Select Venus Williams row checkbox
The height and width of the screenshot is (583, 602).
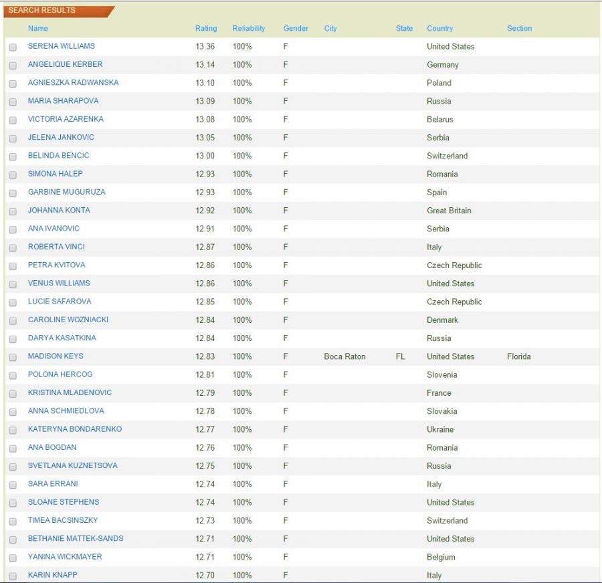pos(13,284)
